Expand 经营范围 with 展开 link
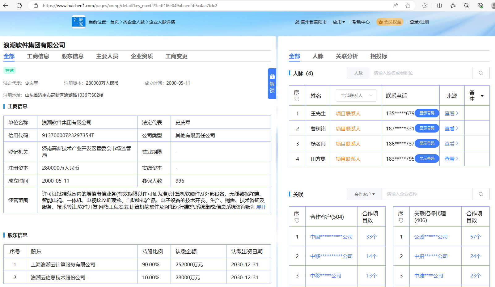495x287 pixels. click(x=261, y=207)
